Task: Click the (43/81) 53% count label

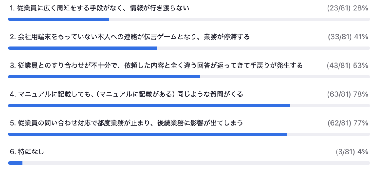Action: point(347,66)
